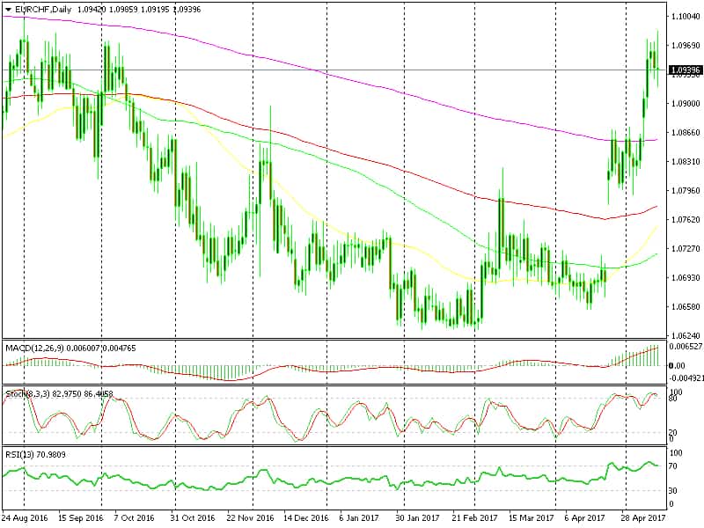
Task: Open the EURCHF chart dropdown triangle
Action: tap(8, 10)
